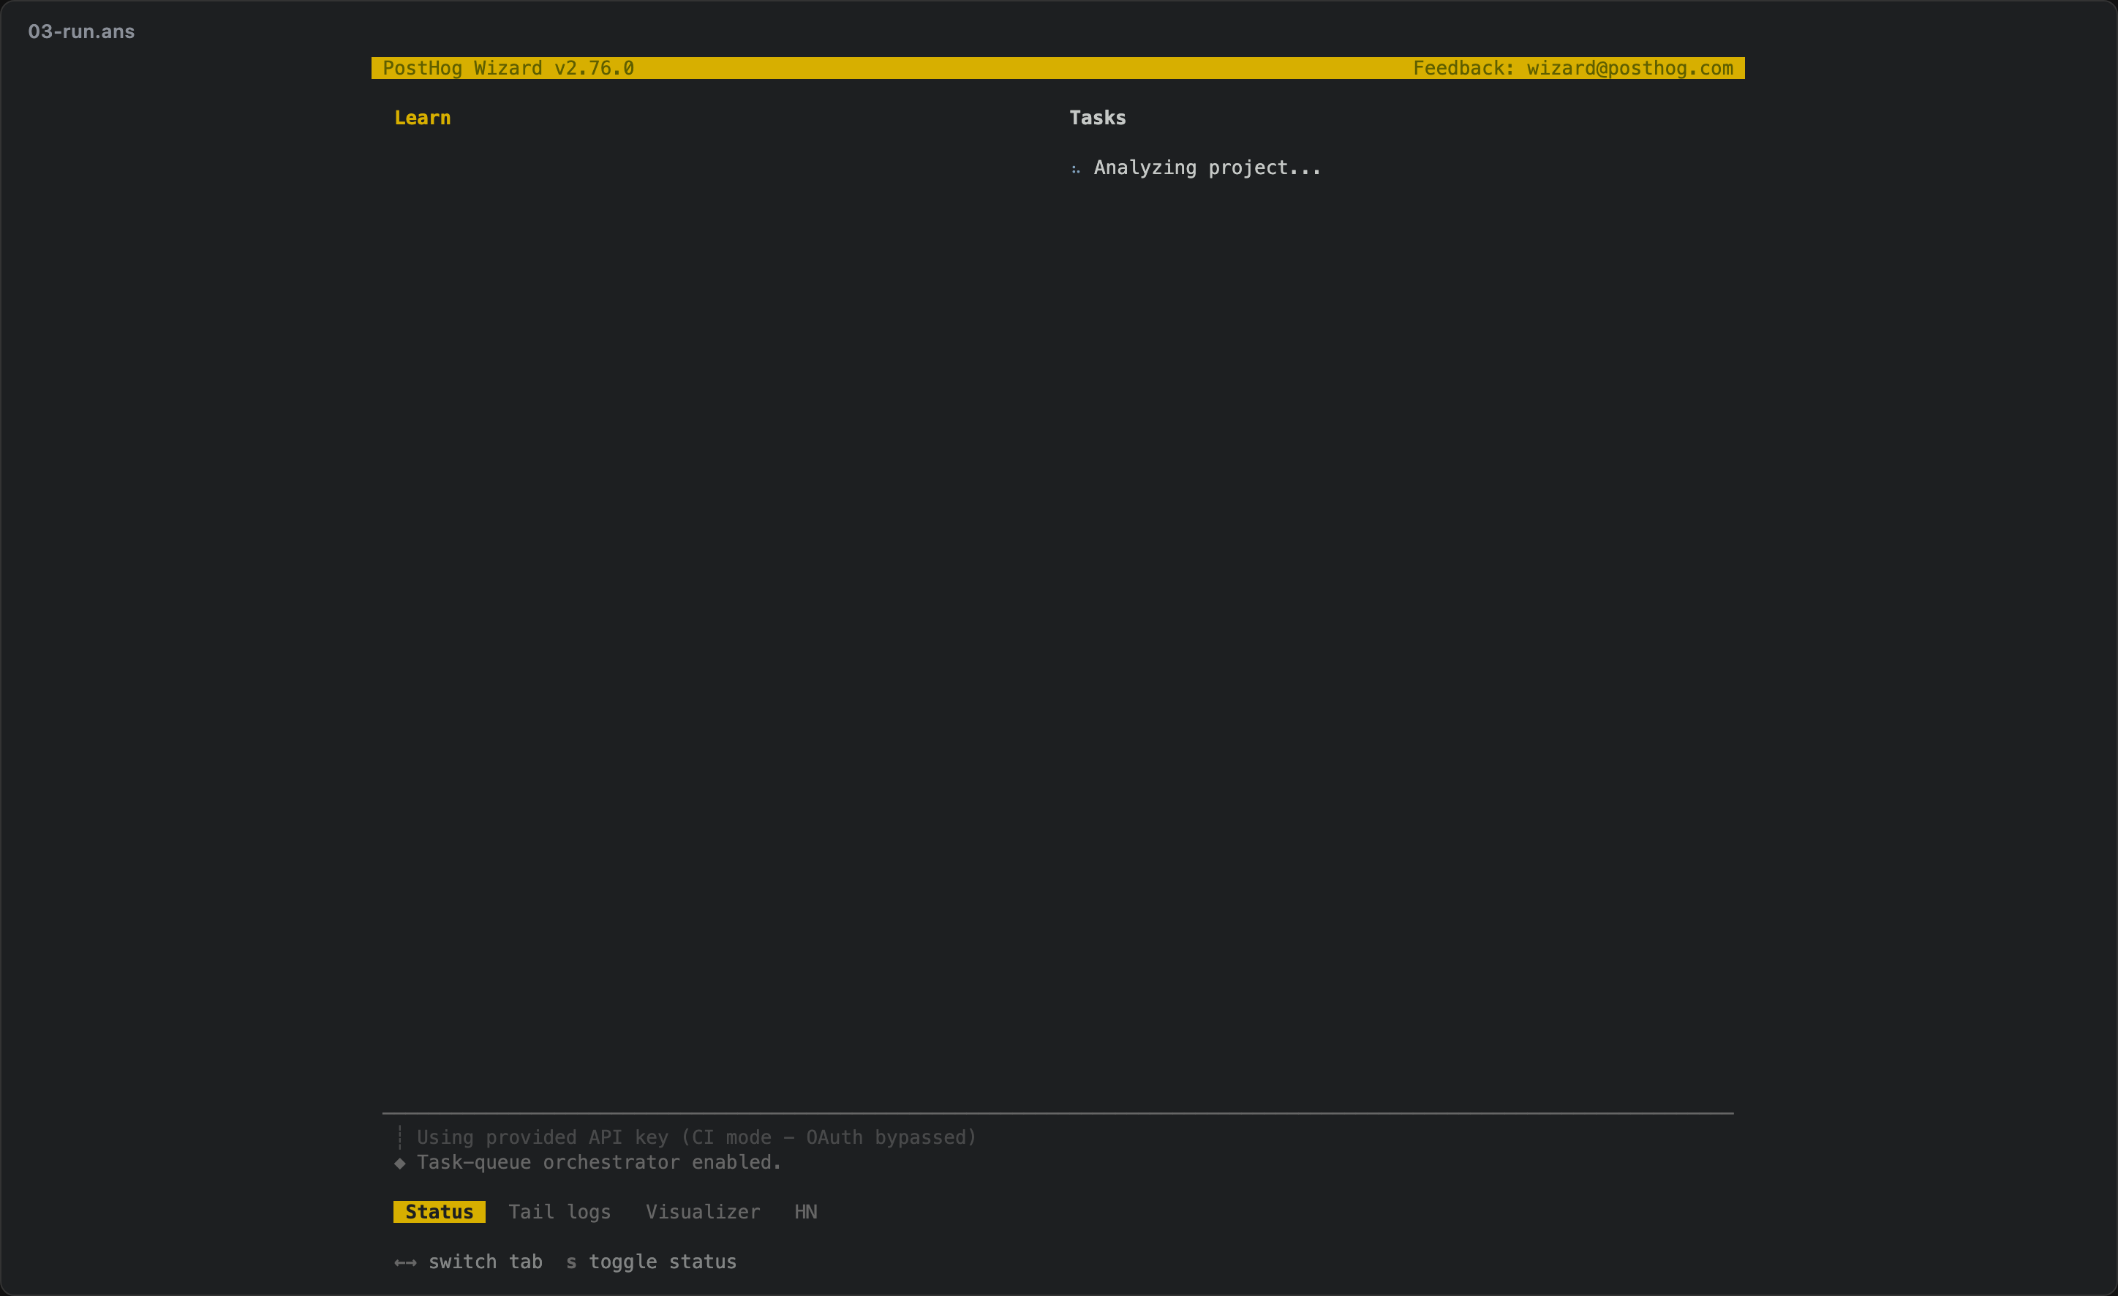Click the spinner icon beside Analyzing project
The image size is (2118, 1296).
[1075, 168]
